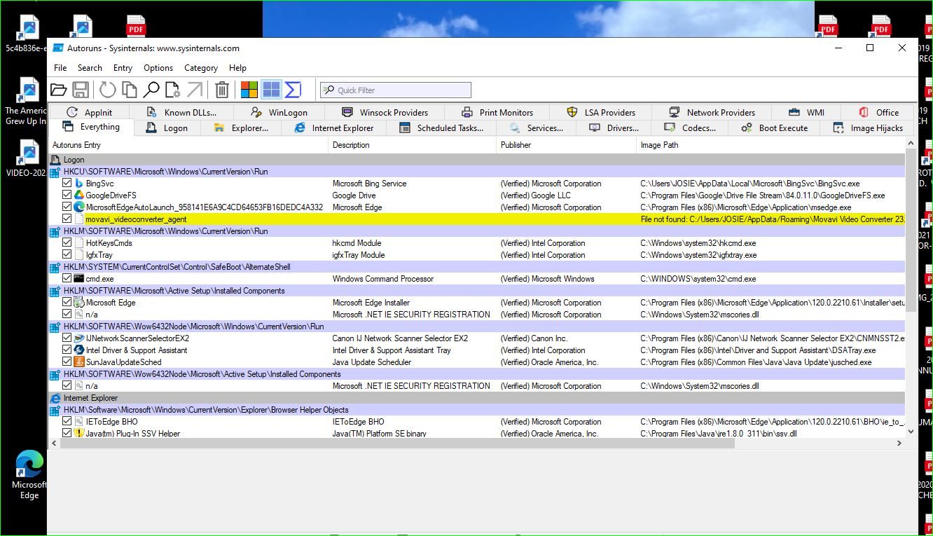Click the Delete trash can icon
Image resolution: width=933 pixels, height=536 pixels.
pos(222,90)
